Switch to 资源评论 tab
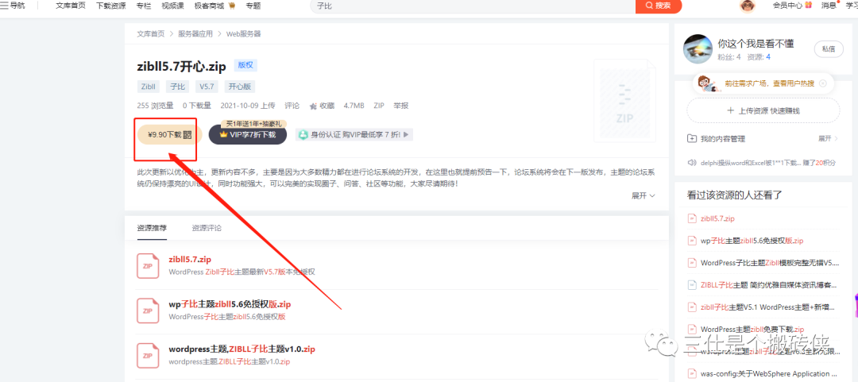Image resolution: width=858 pixels, height=382 pixels. pos(207,228)
